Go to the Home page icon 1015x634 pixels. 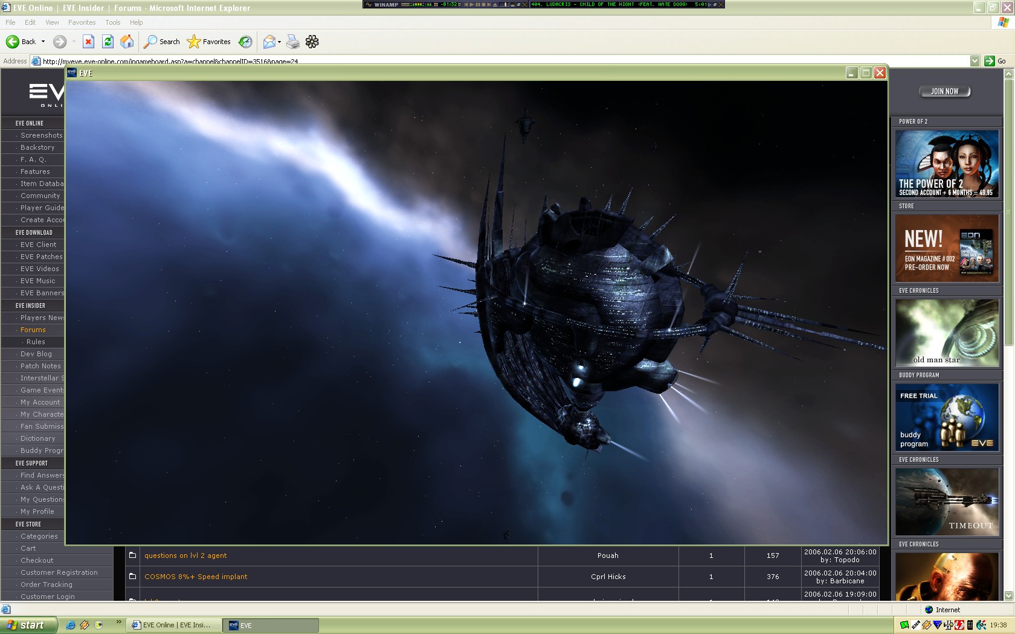tap(127, 42)
